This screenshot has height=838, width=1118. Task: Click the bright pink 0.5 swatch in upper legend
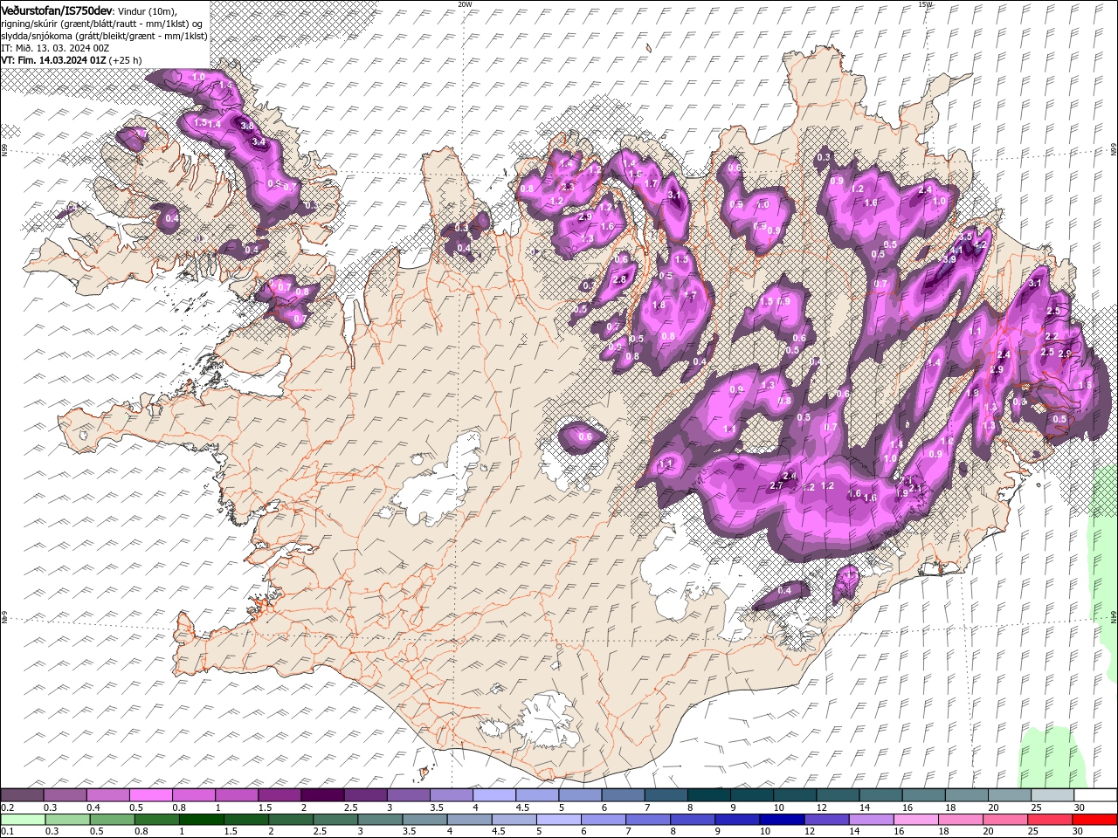coord(151,795)
